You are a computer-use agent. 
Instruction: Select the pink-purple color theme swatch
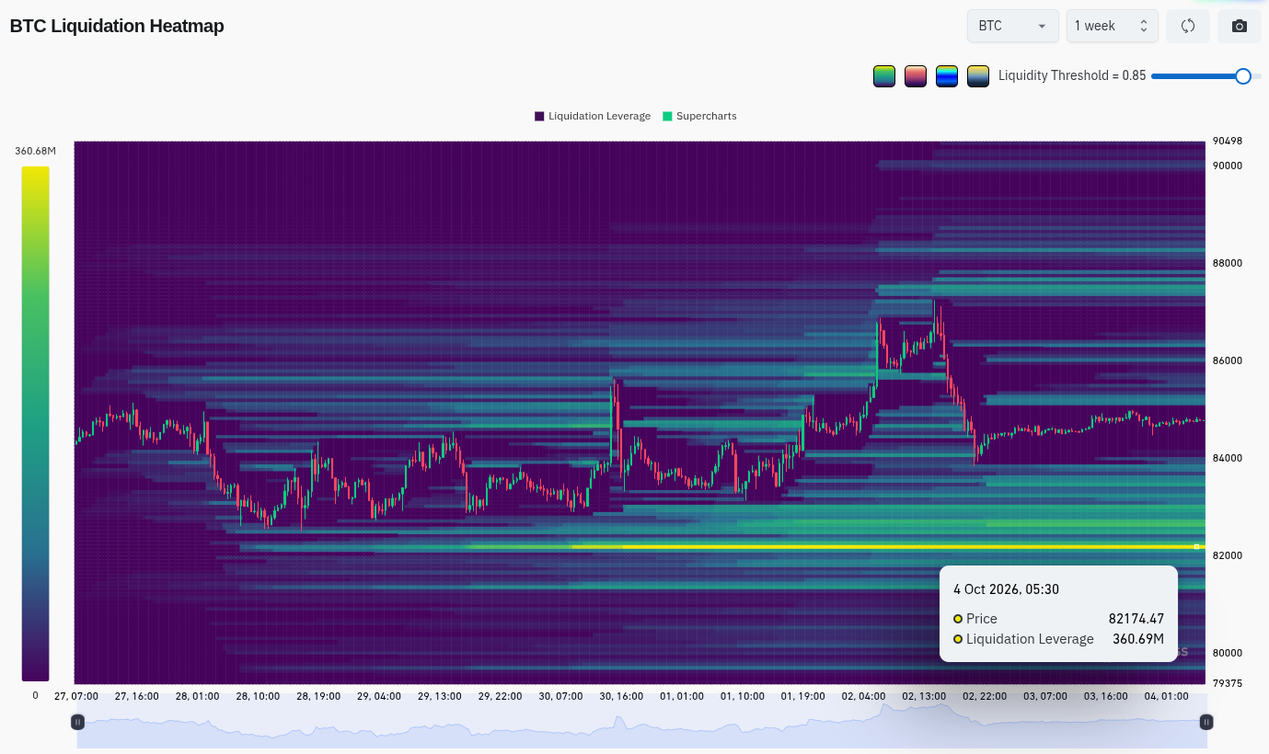[916, 76]
